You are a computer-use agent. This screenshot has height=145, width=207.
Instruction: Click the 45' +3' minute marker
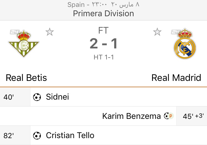(x=193, y=116)
